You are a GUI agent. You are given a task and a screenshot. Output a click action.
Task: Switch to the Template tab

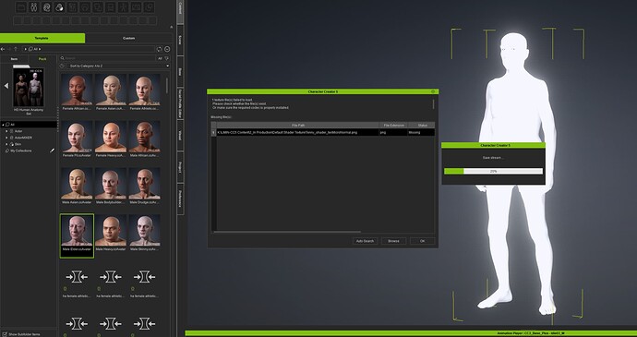click(42, 38)
